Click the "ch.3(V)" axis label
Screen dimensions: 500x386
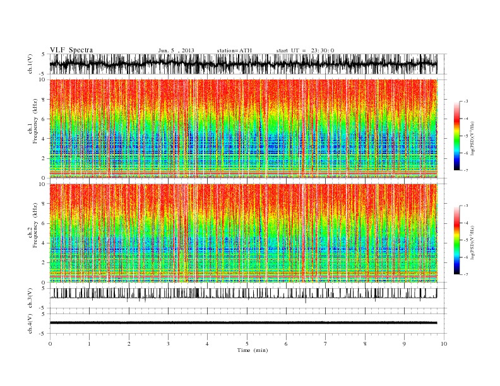[30, 298]
